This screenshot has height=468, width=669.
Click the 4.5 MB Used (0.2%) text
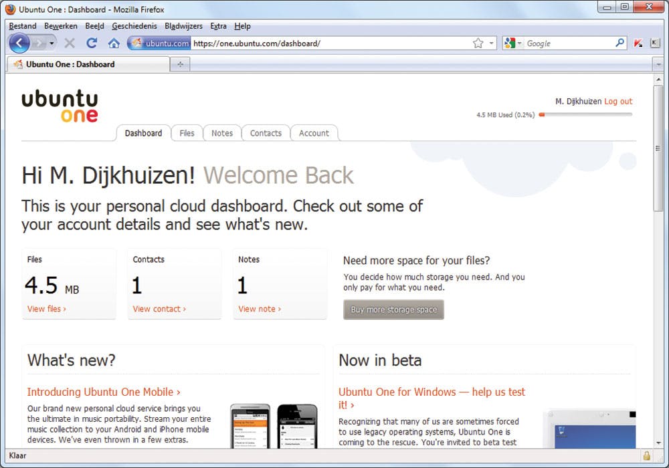[x=505, y=114]
